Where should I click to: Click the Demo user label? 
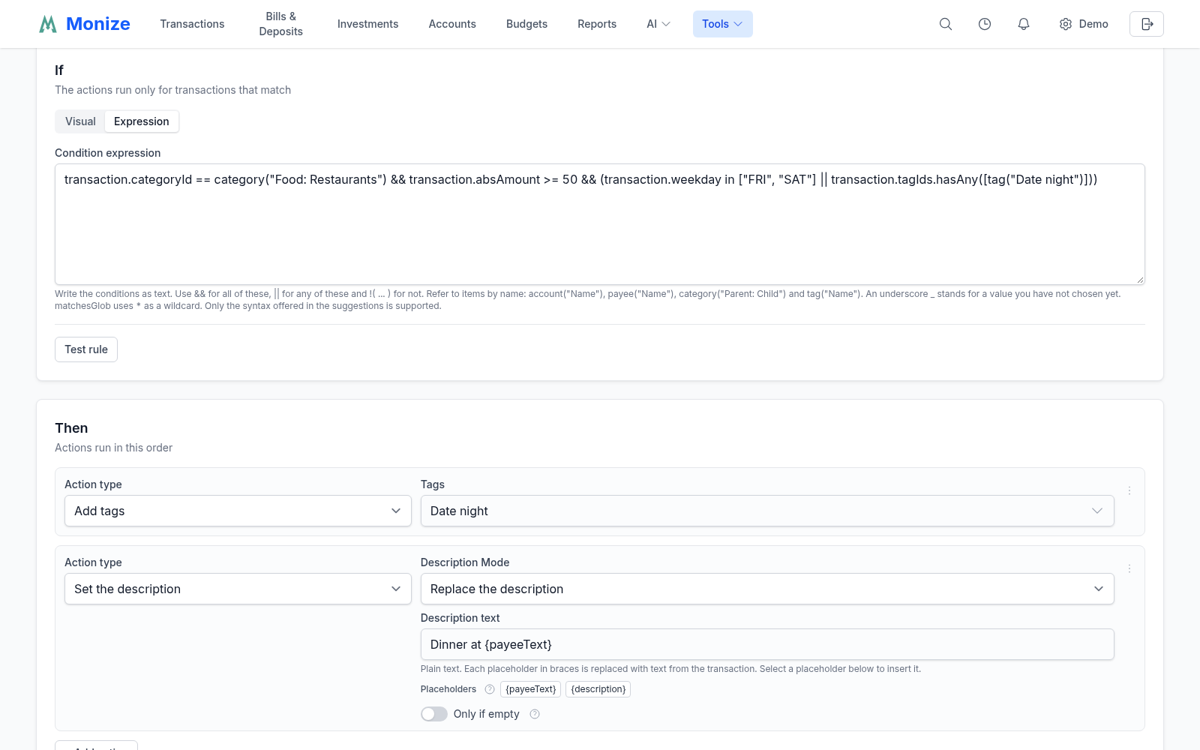tap(1093, 24)
